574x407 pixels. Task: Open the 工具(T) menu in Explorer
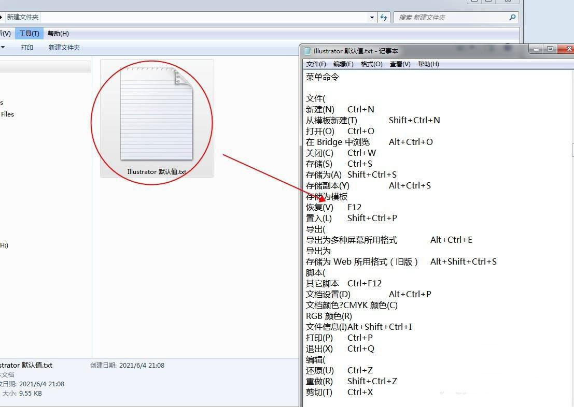[29, 34]
